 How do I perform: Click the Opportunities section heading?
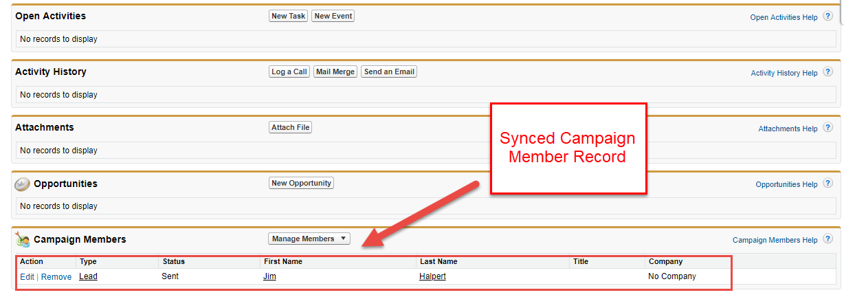pyautogui.click(x=66, y=184)
